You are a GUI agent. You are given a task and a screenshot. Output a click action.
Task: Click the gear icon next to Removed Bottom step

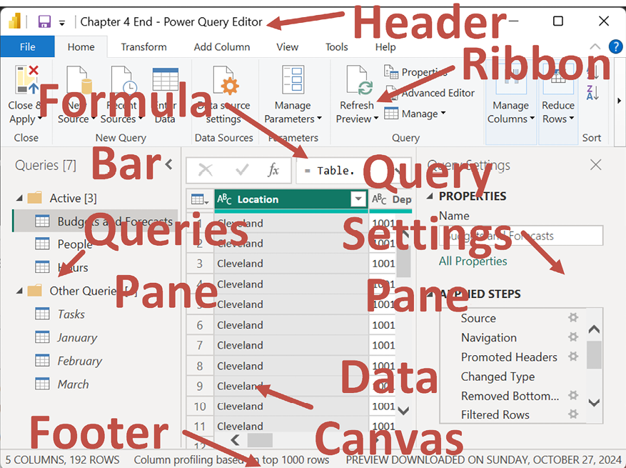tap(573, 395)
